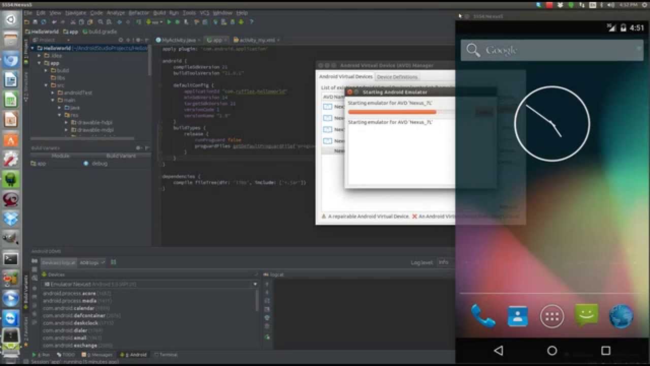Open Chromium browser in Ubuntu launcher
The height and width of the screenshot is (366, 650).
(x=11, y=59)
